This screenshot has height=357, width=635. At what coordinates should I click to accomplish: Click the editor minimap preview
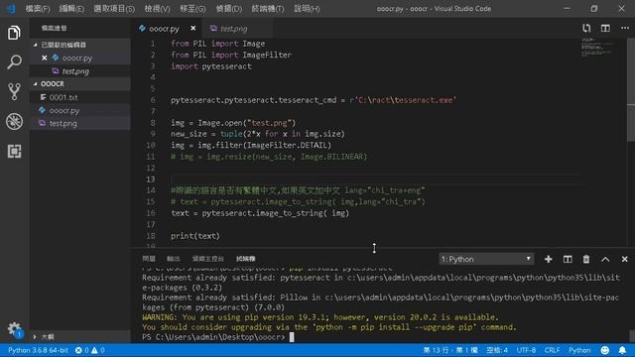point(598,47)
